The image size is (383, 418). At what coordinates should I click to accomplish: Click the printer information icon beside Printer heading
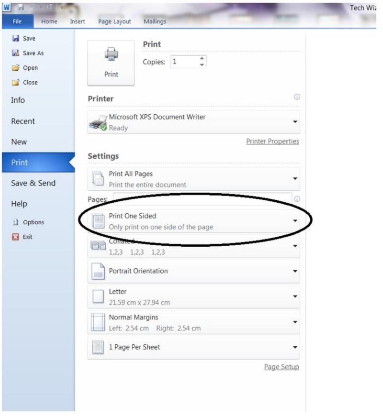[297, 97]
